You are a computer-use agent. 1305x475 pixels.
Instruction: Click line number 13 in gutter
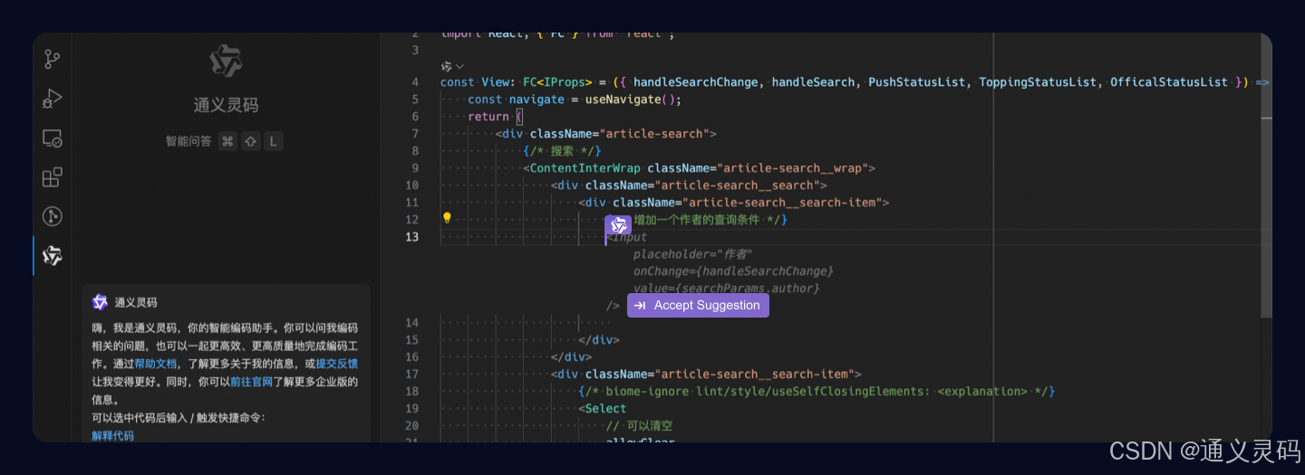pyautogui.click(x=412, y=237)
